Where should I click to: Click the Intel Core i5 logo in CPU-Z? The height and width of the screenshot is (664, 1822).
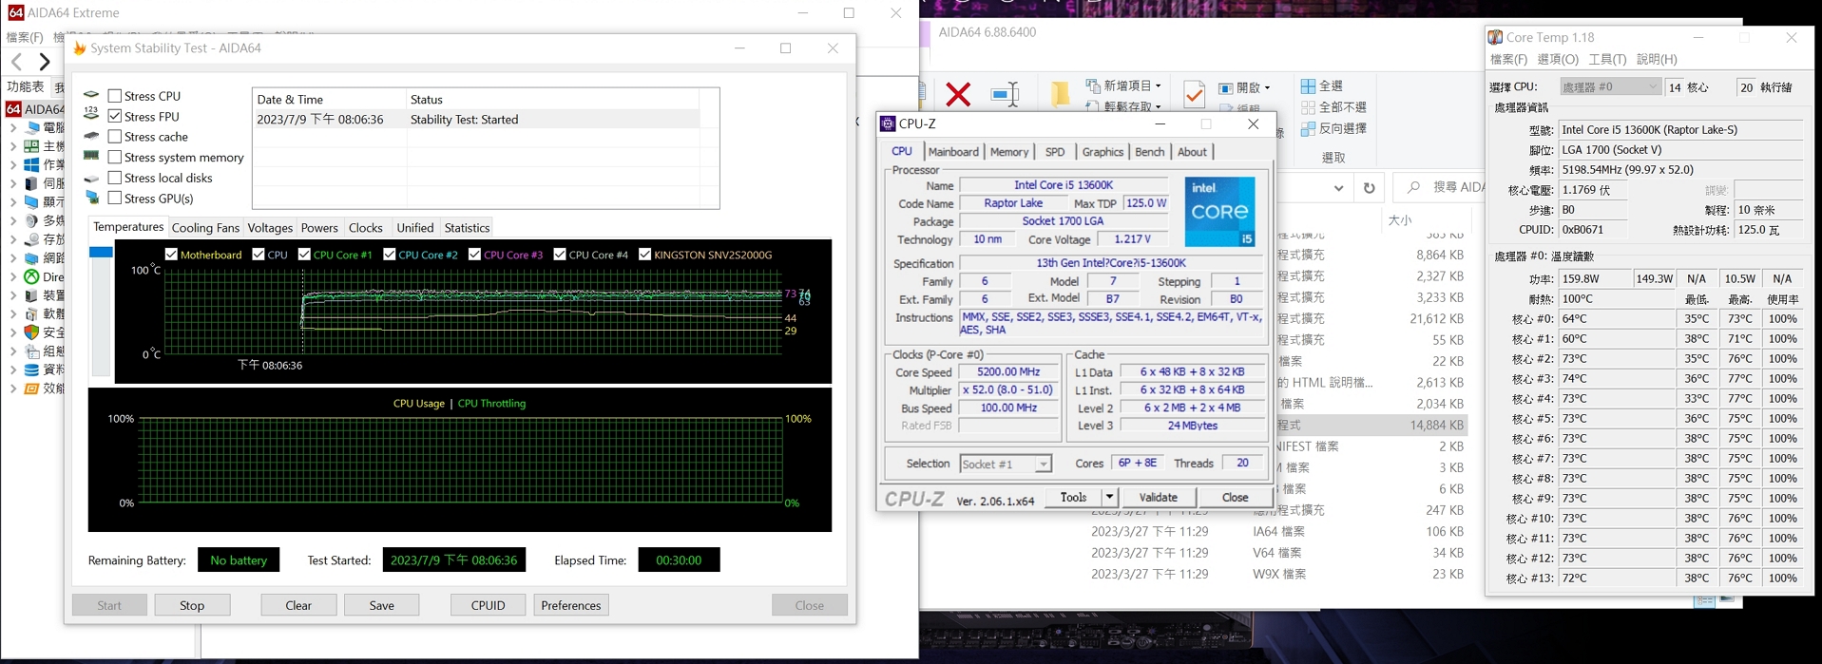click(1219, 212)
